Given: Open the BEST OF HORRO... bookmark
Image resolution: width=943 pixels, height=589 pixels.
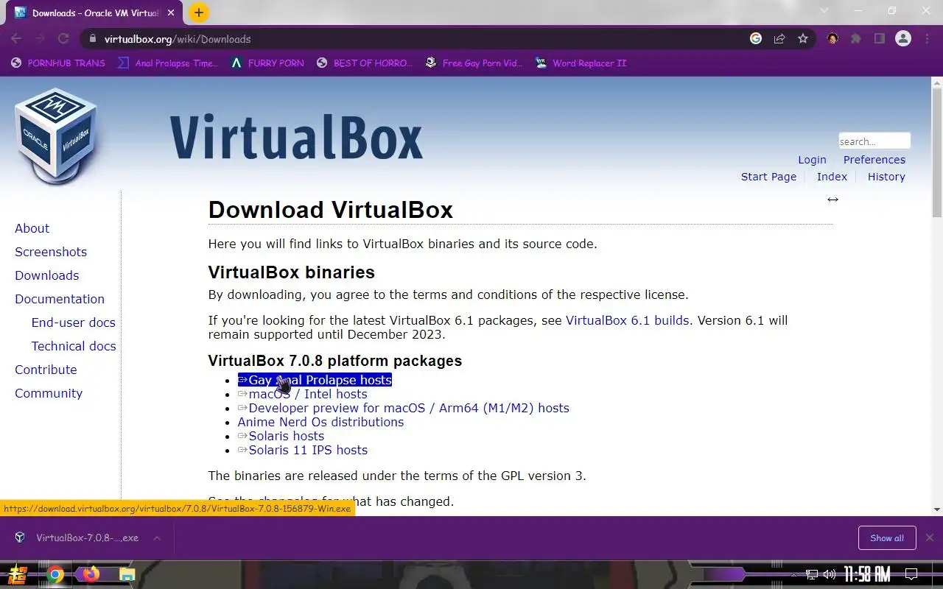Looking at the screenshot, I should [364, 63].
